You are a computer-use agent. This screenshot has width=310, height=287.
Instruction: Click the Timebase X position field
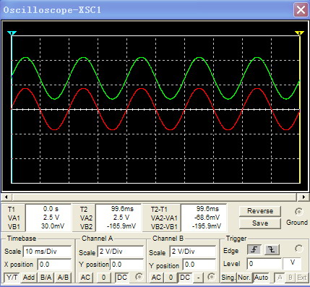pos(54,265)
